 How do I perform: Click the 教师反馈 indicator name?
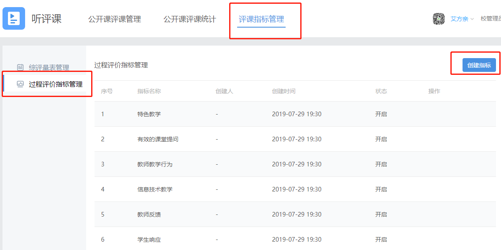click(x=149, y=214)
